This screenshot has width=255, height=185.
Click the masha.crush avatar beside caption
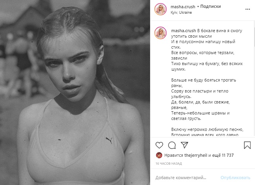pos(161,33)
